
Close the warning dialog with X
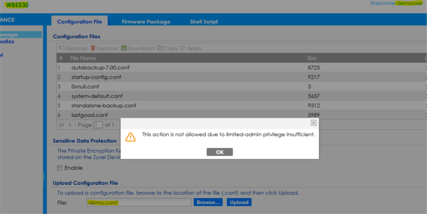click(314, 123)
